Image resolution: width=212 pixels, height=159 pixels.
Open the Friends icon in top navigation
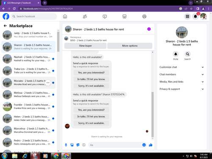[85, 17]
